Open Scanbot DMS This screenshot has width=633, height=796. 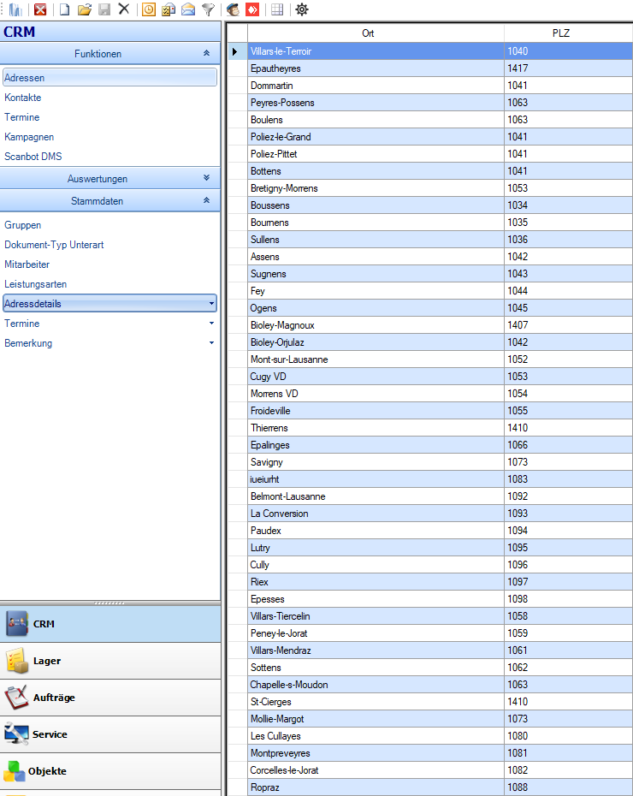[x=33, y=157]
